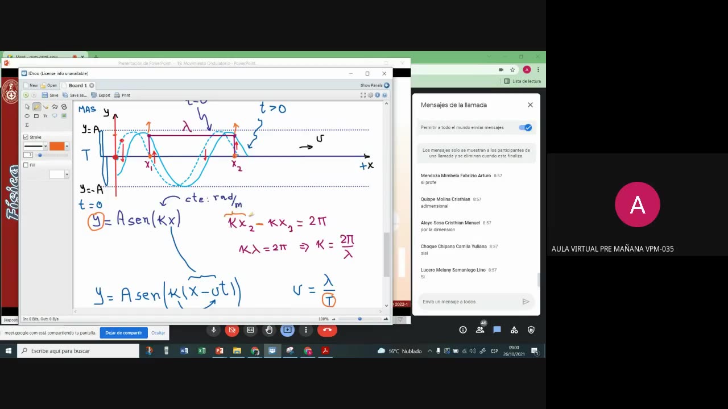Show hidden system tray icons
Screen dimensions: 728x409
click(430, 351)
